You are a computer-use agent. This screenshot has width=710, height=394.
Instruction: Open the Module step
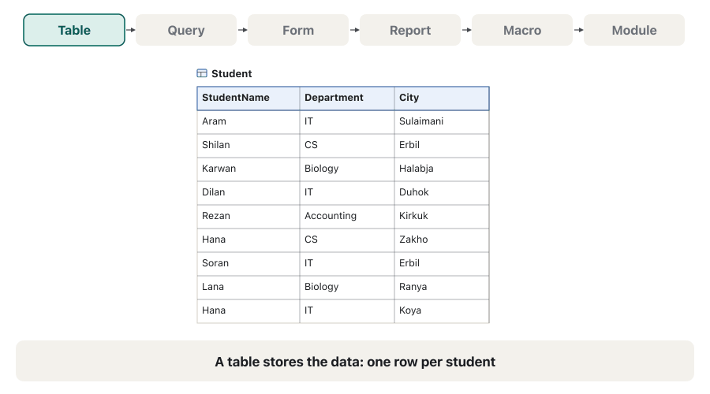click(634, 30)
